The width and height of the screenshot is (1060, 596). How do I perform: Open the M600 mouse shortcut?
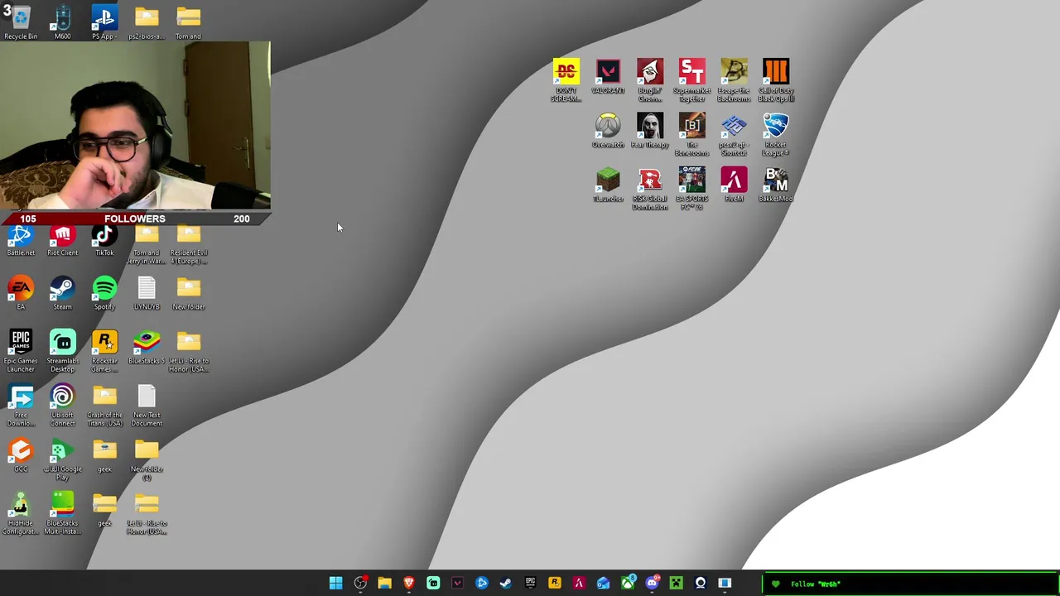coord(62,22)
